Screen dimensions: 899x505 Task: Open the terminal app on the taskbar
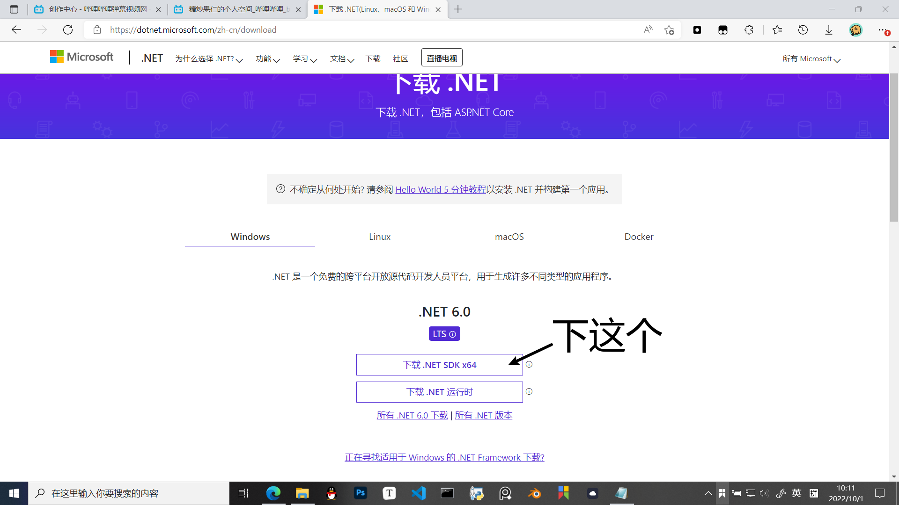pos(447,493)
